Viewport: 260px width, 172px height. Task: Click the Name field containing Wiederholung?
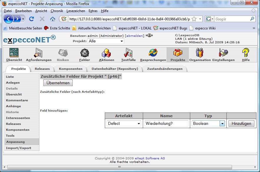tap(166, 124)
